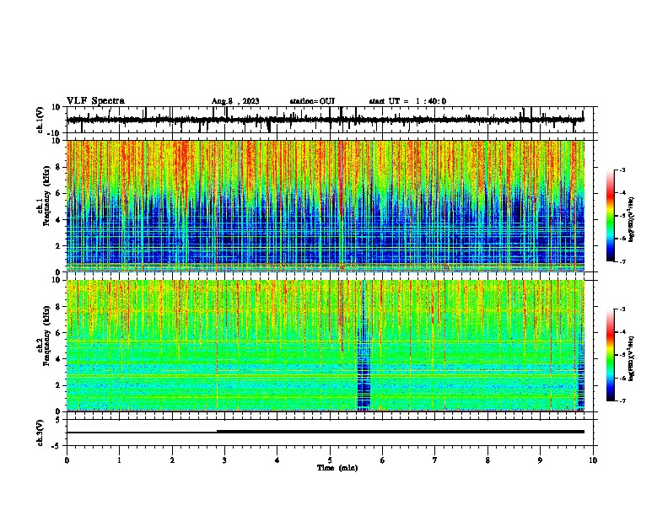Screen dimensions: 668x516
Task: Click the "-5" tick of the ch.3(V) axis
Action: click(57, 446)
